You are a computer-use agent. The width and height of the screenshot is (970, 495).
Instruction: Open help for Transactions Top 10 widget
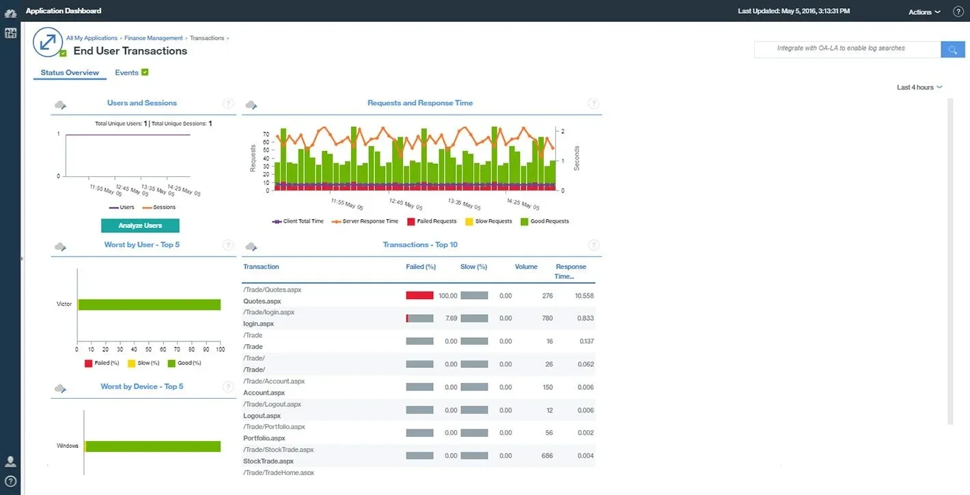point(594,245)
